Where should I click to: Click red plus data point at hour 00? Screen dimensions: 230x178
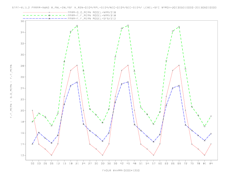tap(33, 111)
